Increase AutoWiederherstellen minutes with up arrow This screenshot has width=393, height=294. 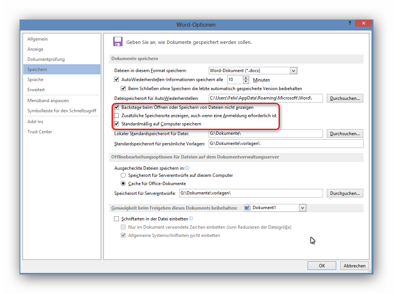(x=246, y=78)
